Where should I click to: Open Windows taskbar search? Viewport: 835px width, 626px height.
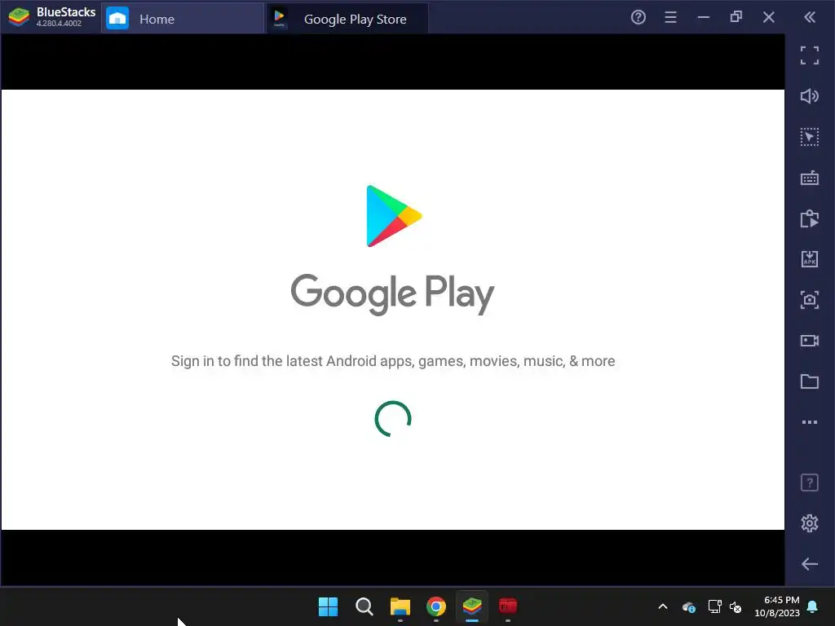pyautogui.click(x=364, y=606)
